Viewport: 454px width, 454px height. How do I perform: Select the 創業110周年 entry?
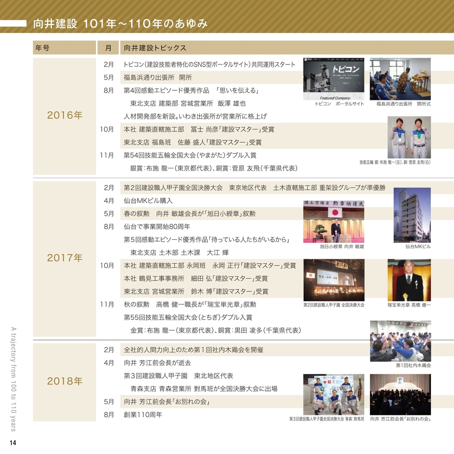pos(143,415)
